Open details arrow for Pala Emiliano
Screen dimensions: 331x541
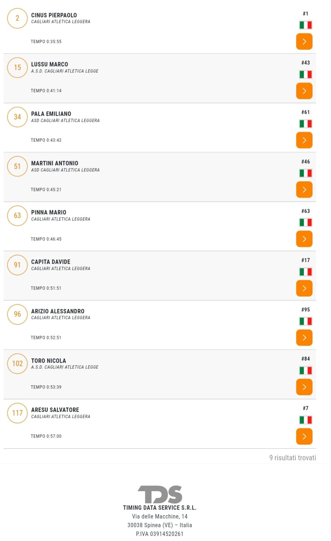point(304,140)
